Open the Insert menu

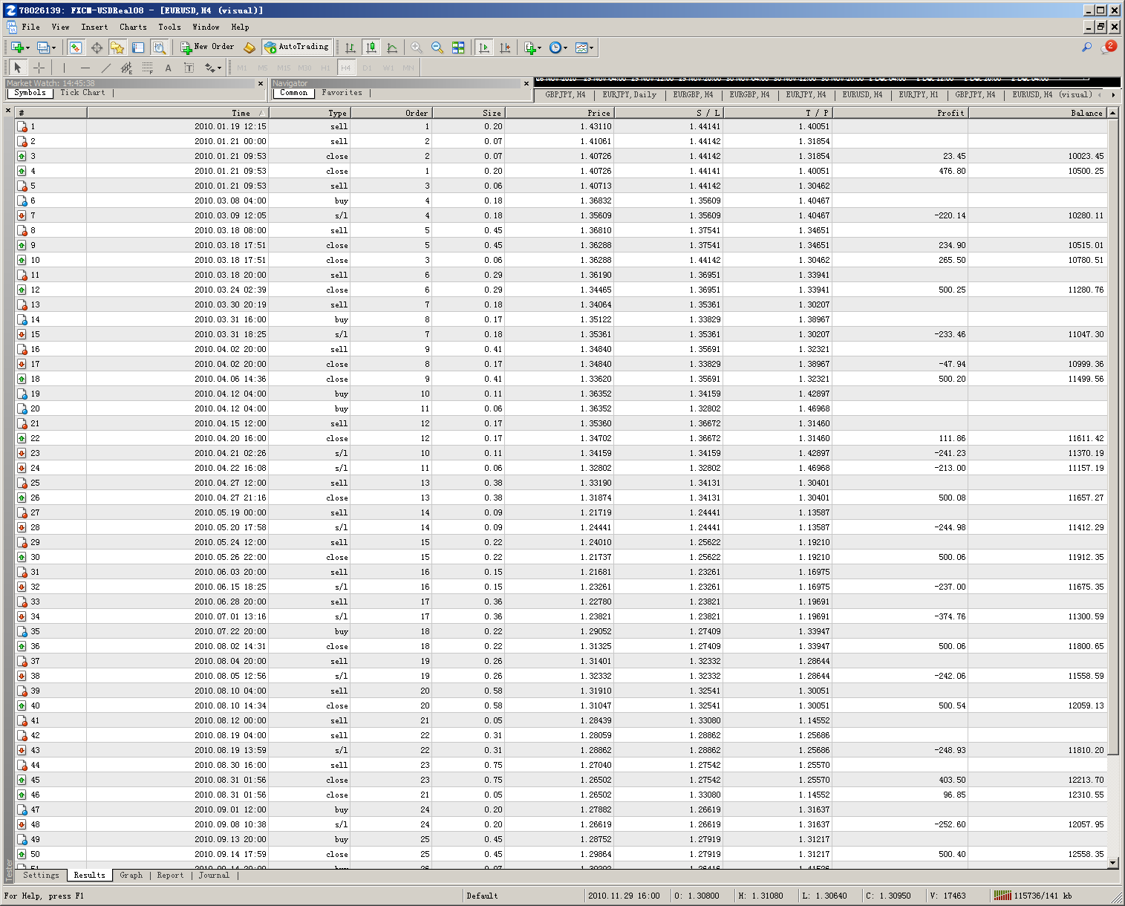coord(94,27)
